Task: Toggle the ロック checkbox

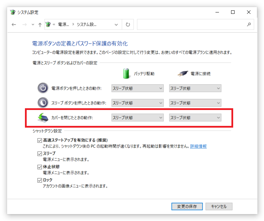Action: (39, 180)
